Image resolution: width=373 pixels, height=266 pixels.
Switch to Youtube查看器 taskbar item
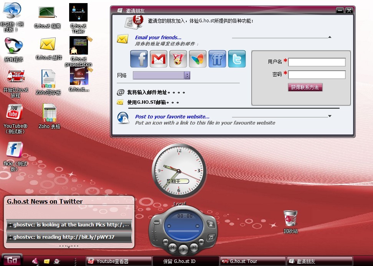(x=119, y=261)
